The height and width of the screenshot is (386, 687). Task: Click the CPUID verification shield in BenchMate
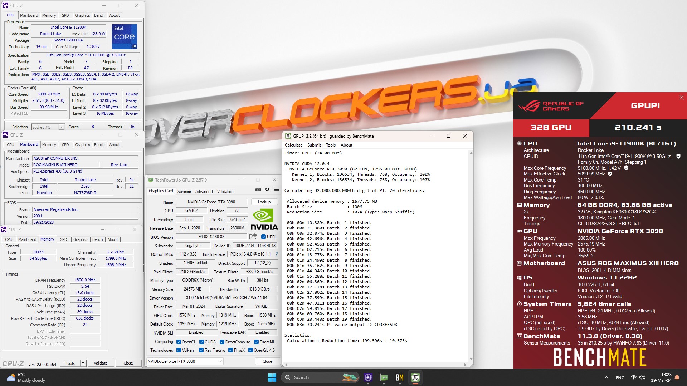(x=678, y=156)
